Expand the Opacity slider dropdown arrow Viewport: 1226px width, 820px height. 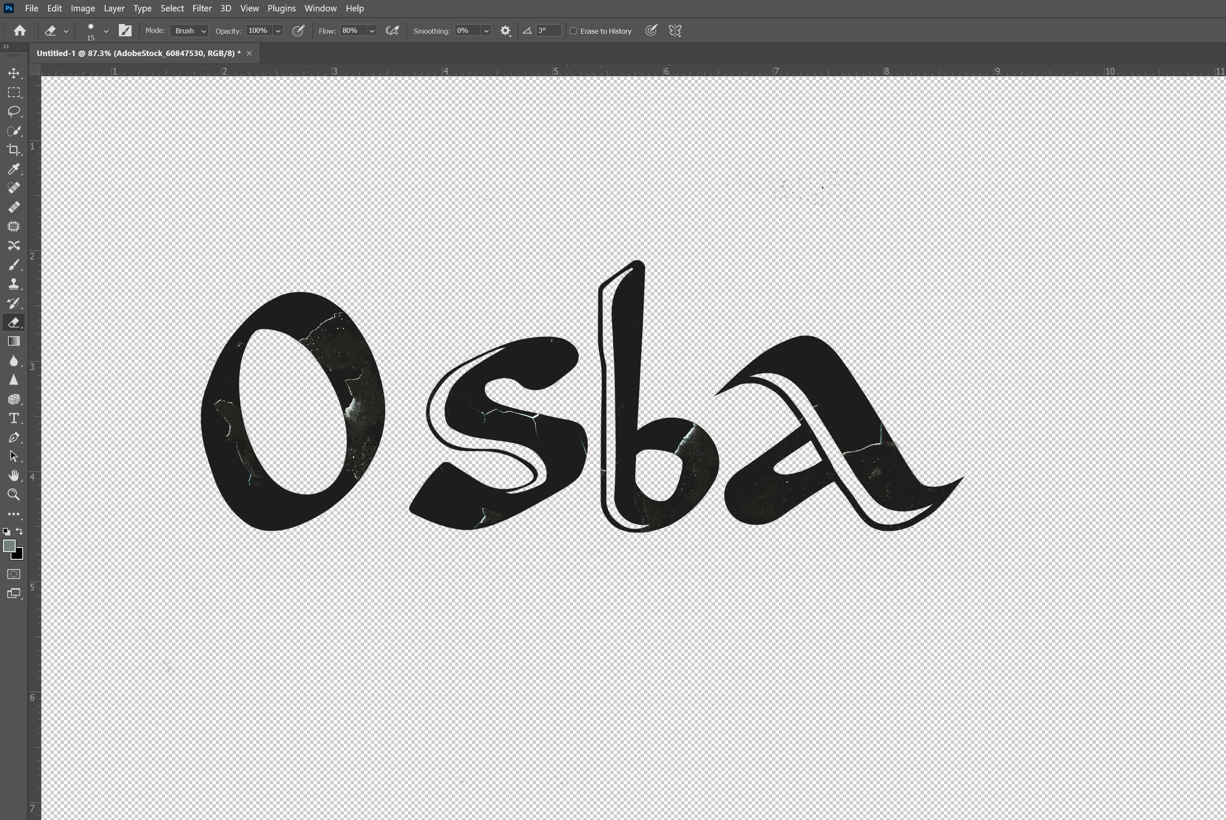click(279, 31)
